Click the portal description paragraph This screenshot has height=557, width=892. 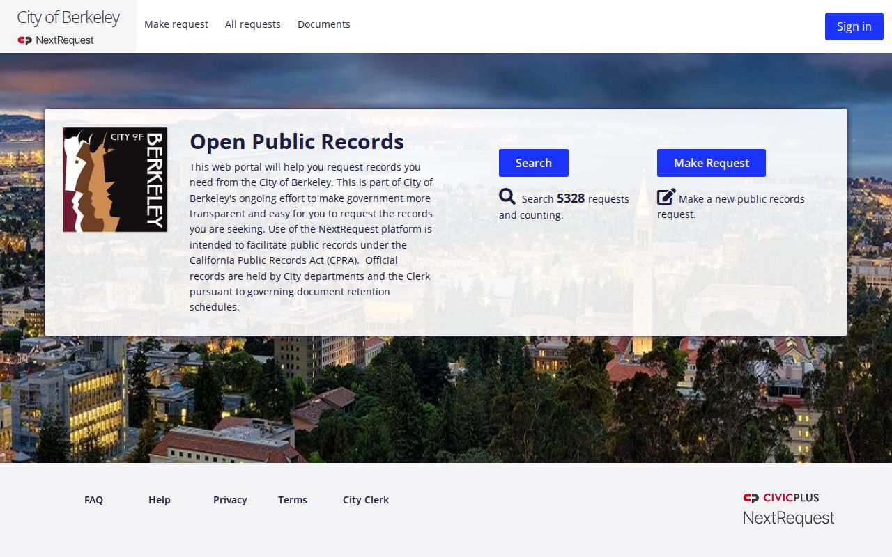312,237
